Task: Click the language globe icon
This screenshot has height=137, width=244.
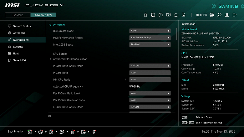Action: click(212, 15)
